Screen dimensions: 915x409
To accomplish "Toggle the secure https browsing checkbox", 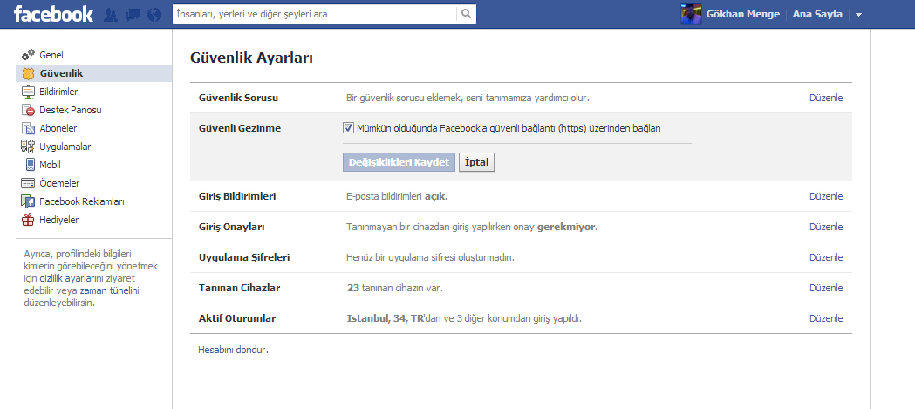I will coord(348,128).
